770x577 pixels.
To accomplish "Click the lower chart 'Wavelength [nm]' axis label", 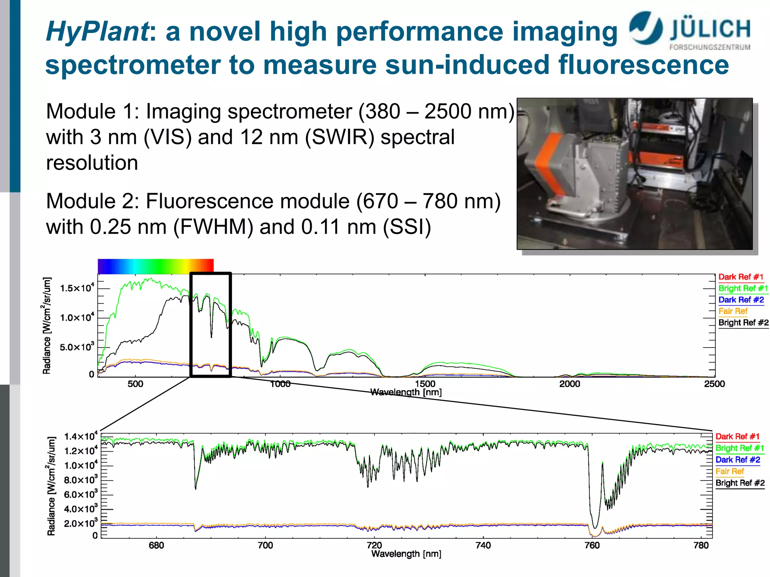I will pyautogui.click(x=406, y=554).
